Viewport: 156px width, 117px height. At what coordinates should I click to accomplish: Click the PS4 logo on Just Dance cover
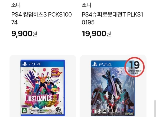(31, 64)
